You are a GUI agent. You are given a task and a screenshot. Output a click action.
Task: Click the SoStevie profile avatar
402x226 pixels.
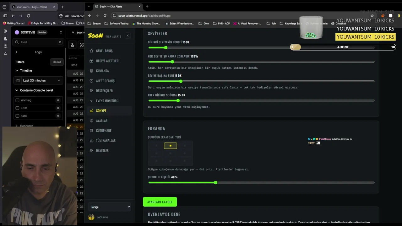91,217
